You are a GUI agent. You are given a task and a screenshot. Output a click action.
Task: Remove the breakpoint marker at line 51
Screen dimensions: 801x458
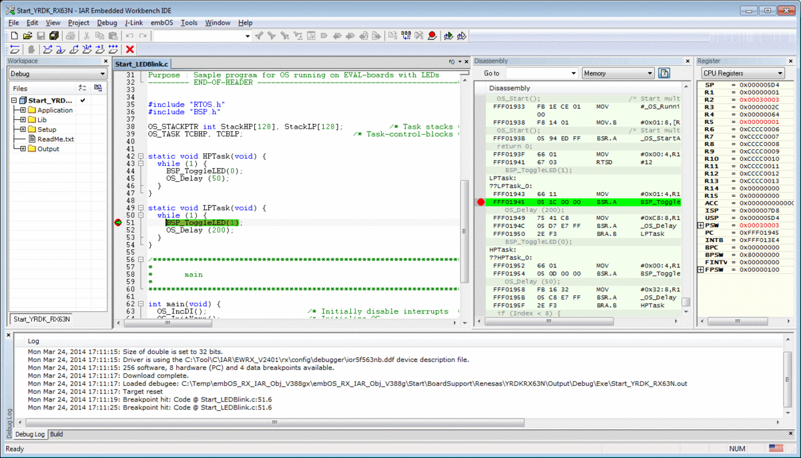pyautogui.click(x=119, y=223)
